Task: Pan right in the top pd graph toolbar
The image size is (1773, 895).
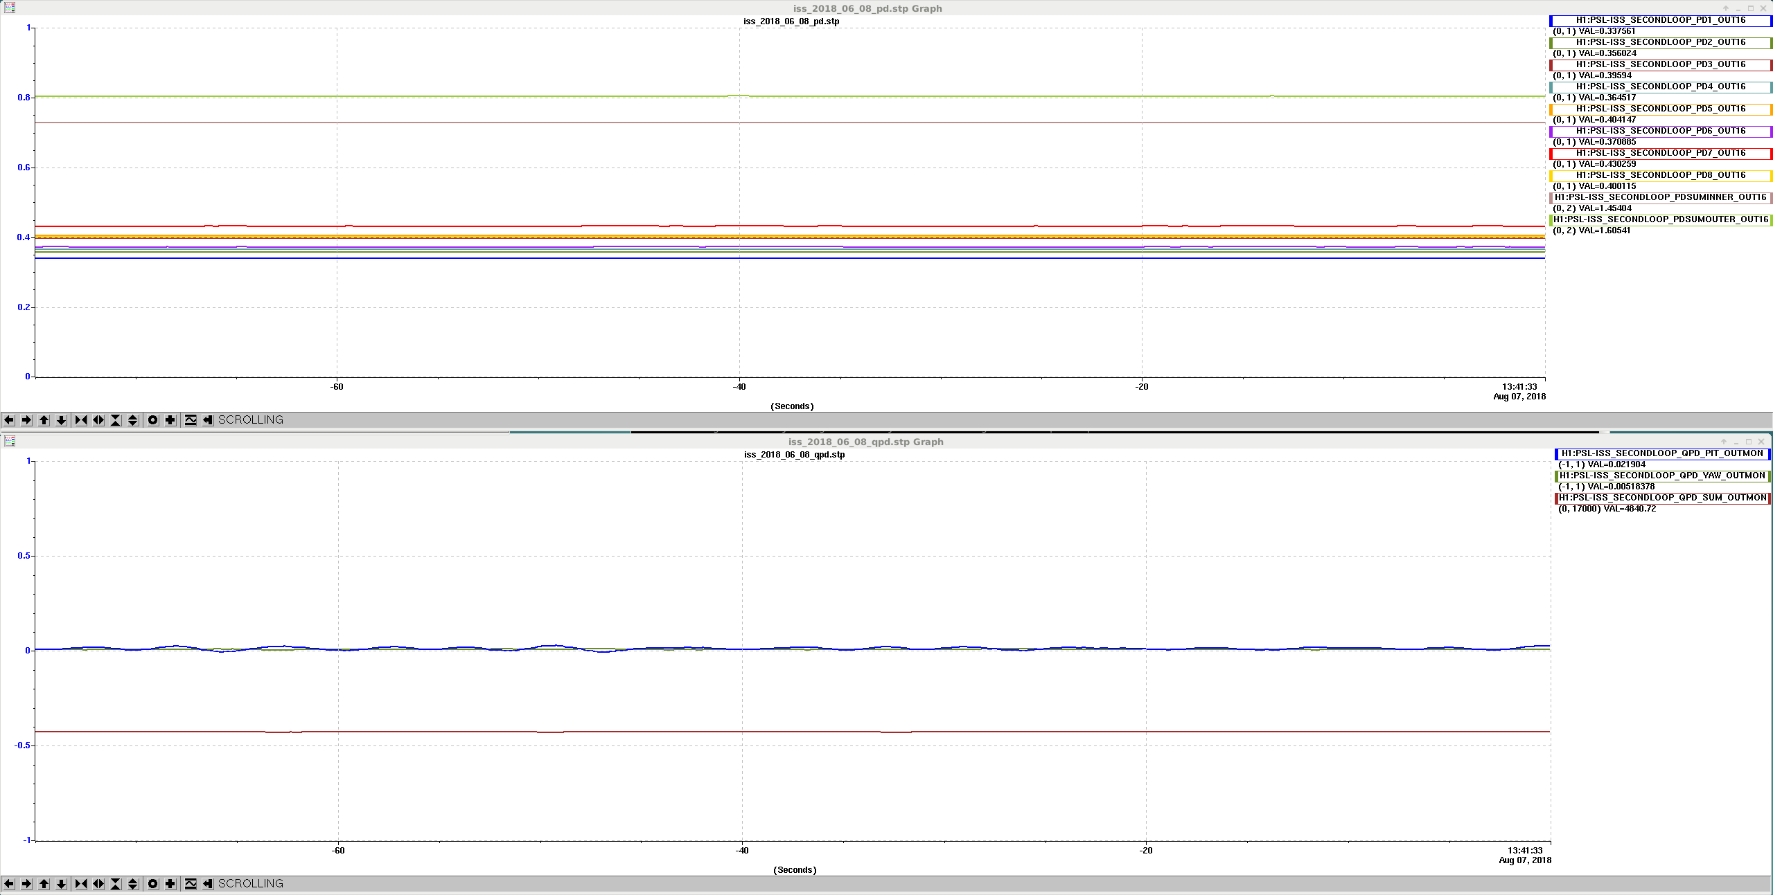Action: pyautogui.click(x=26, y=420)
